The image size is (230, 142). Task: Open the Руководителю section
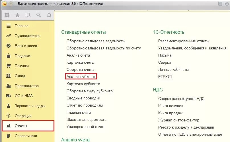[27, 36]
